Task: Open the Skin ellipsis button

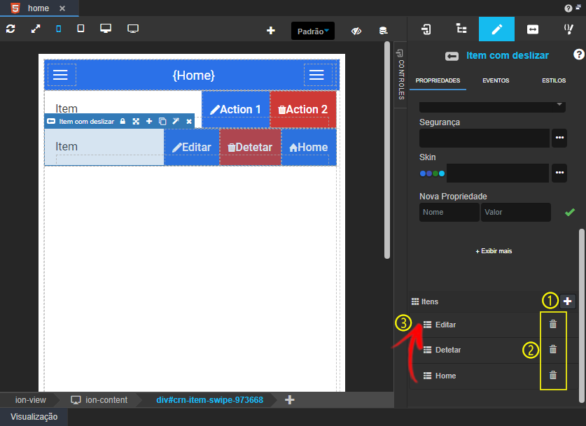Action: tap(559, 173)
